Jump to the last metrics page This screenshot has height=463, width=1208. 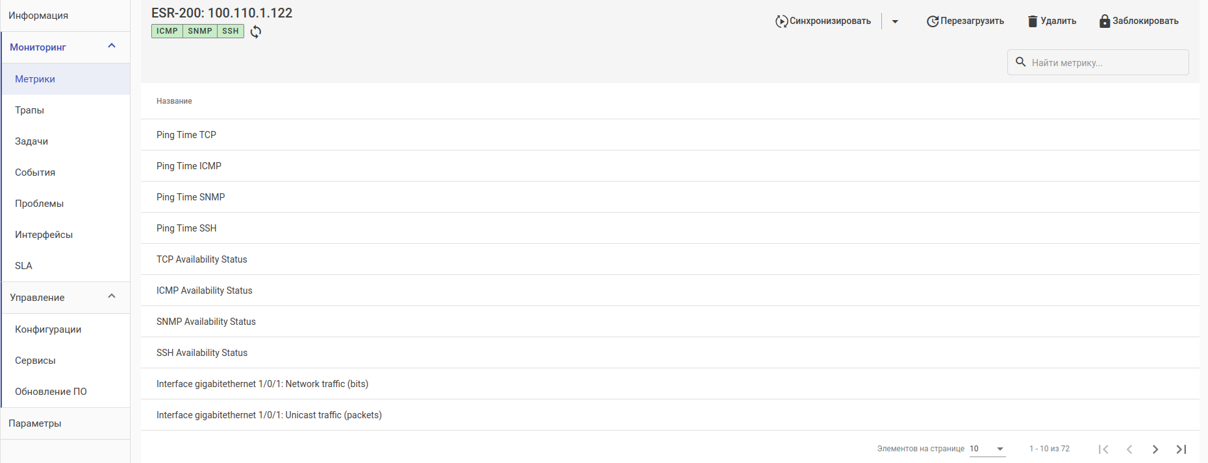[x=1181, y=449]
